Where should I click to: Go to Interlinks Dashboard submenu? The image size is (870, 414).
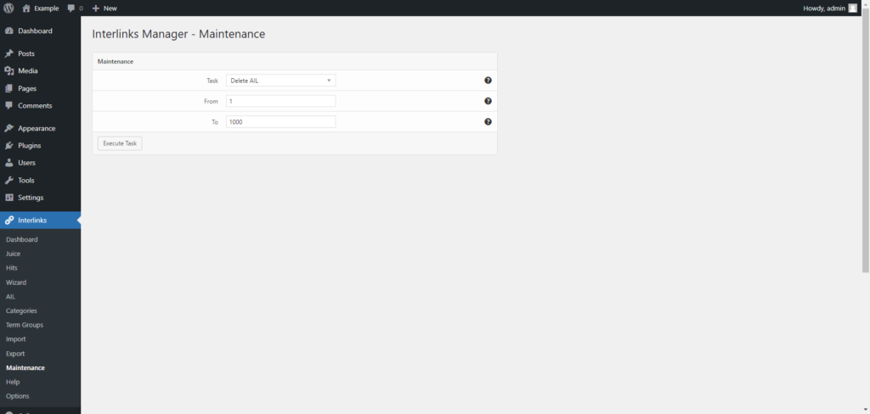point(21,239)
